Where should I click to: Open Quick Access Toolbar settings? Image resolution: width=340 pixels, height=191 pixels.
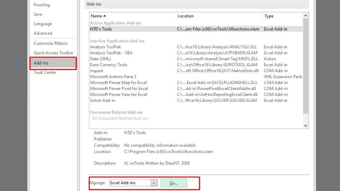pyautogui.click(x=54, y=53)
